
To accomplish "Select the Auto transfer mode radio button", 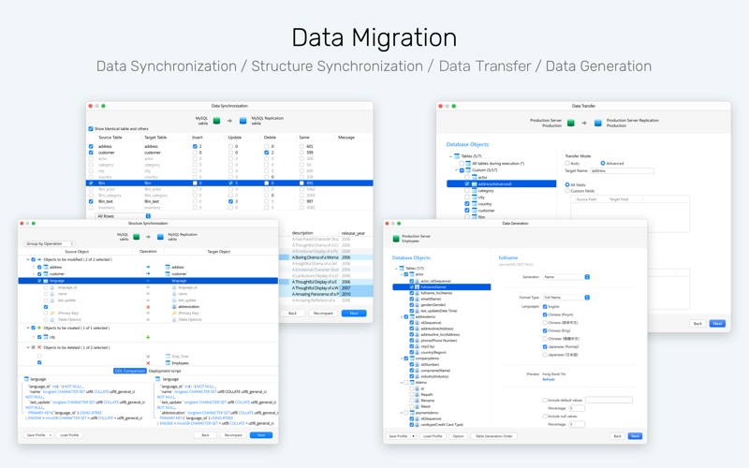I will [x=567, y=163].
